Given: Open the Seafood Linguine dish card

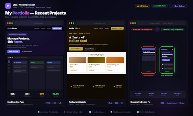Looking at the screenshot, I should 115,65.
